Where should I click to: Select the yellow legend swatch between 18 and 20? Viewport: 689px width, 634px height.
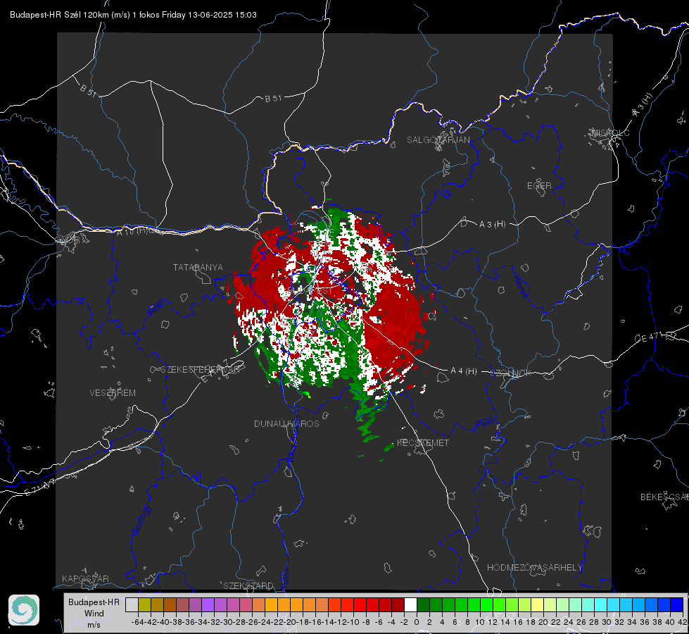pyautogui.click(x=538, y=604)
